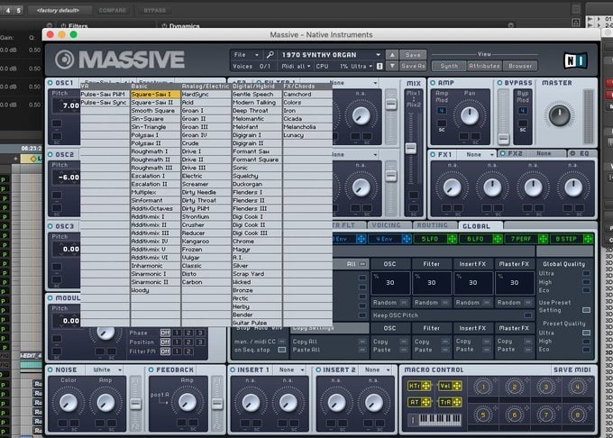Click the OSC1 Pitch value 7.00
613x438 pixels.
tap(70, 105)
